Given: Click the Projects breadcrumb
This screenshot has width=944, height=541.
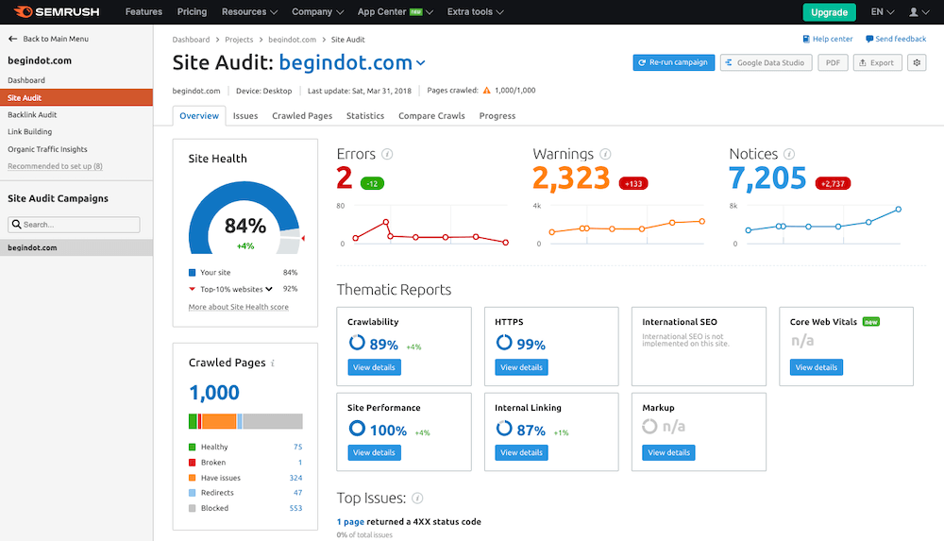Looking at the screenshot, I should coord(239,39).
